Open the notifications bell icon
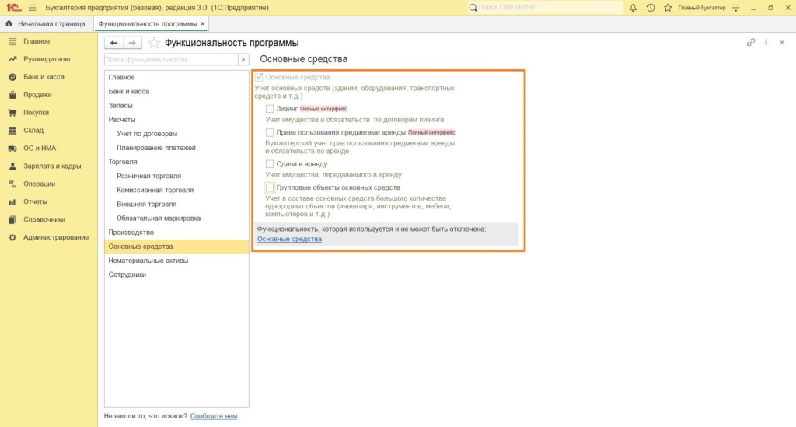This screenshot has width=796, height=427. pyautogui.click(x=633, y=8)
